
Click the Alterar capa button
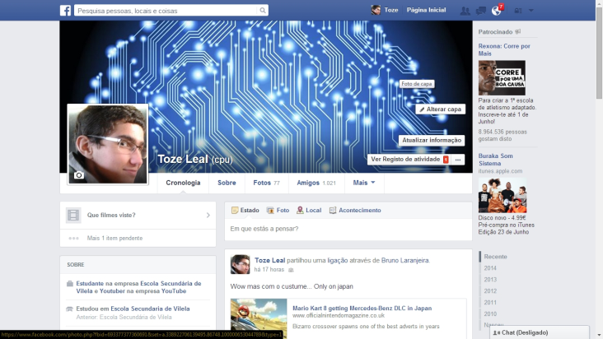(x=441, y=109)
